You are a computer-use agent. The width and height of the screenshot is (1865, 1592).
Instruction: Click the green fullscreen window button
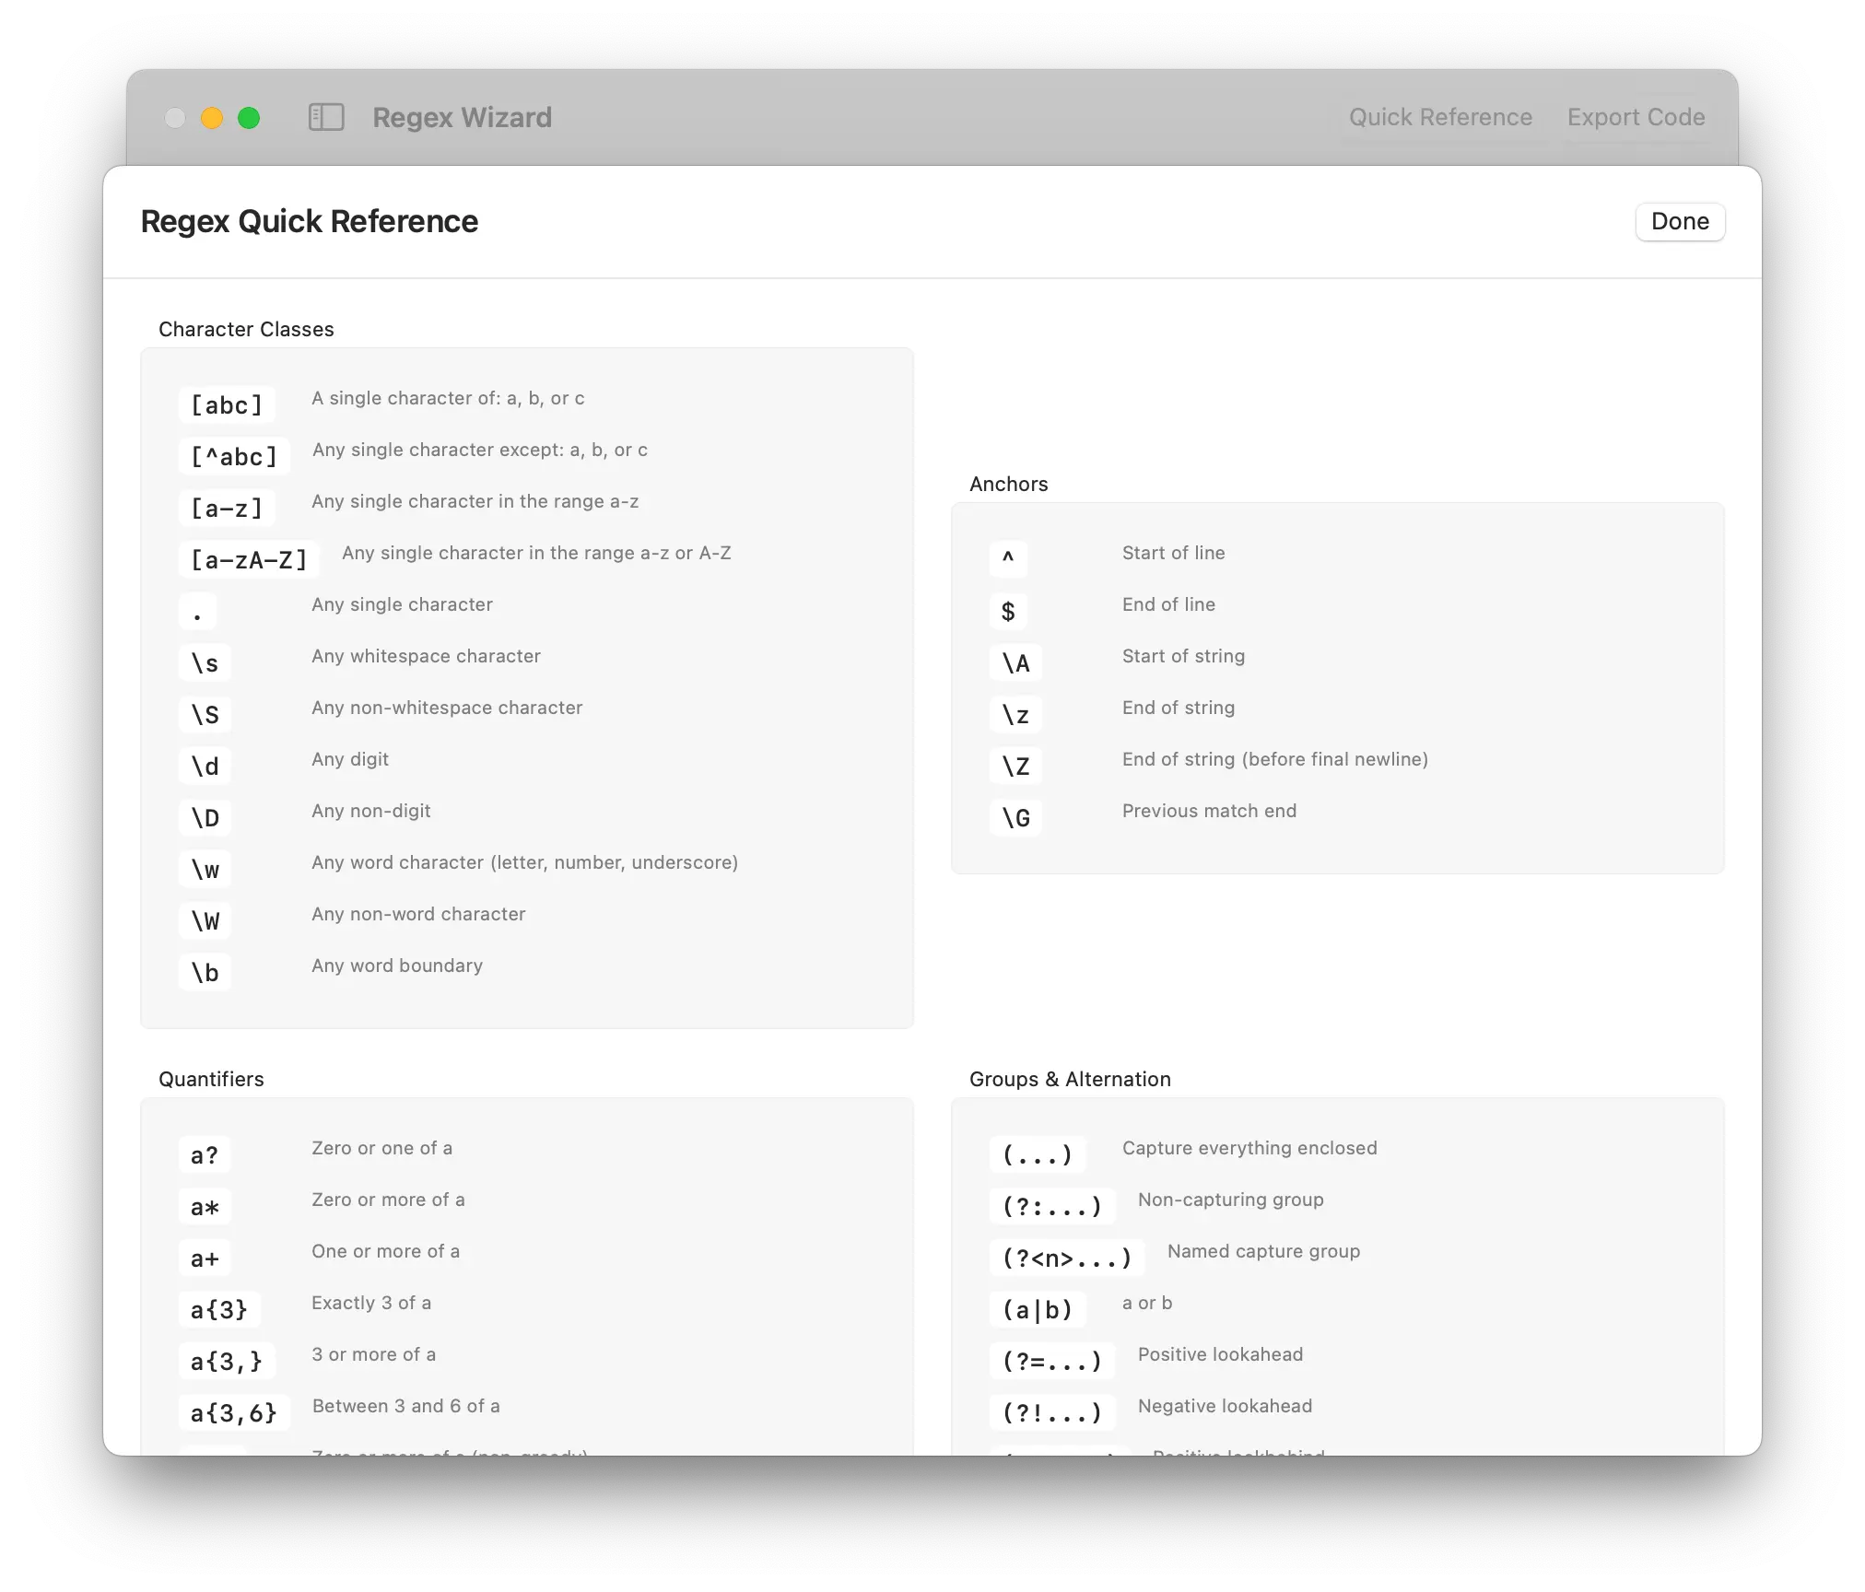pyautogui.click(x=249, y=118)
